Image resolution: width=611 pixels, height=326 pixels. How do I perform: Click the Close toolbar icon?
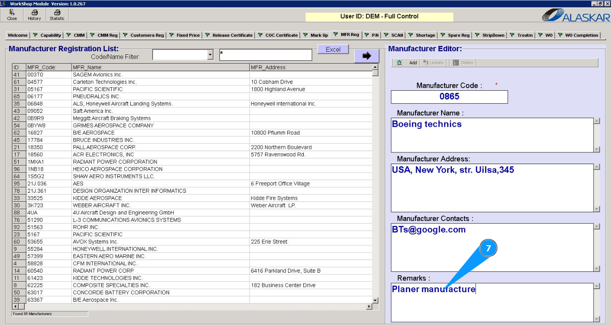pos(12,15)
